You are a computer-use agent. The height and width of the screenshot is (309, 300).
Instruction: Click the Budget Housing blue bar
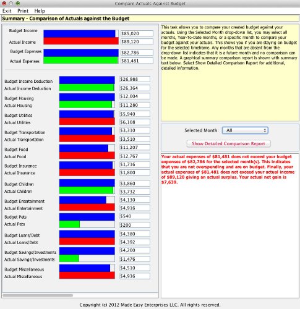pyautogui.click(x=87, y=97)
